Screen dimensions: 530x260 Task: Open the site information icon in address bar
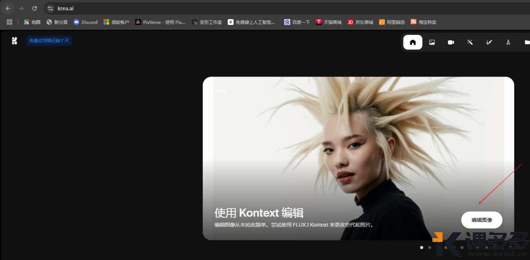(51, 8)
